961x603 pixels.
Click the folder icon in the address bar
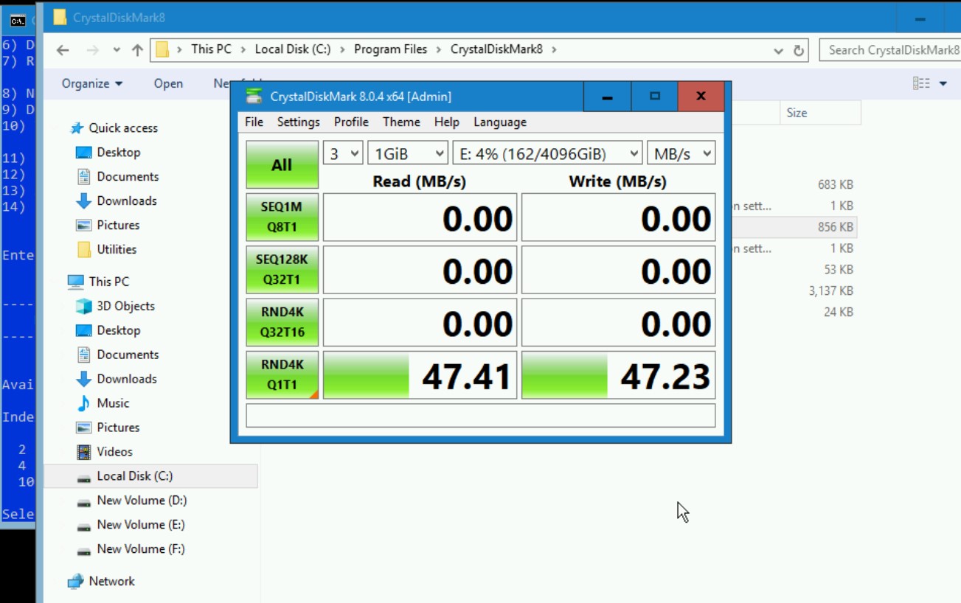[162, 49]
